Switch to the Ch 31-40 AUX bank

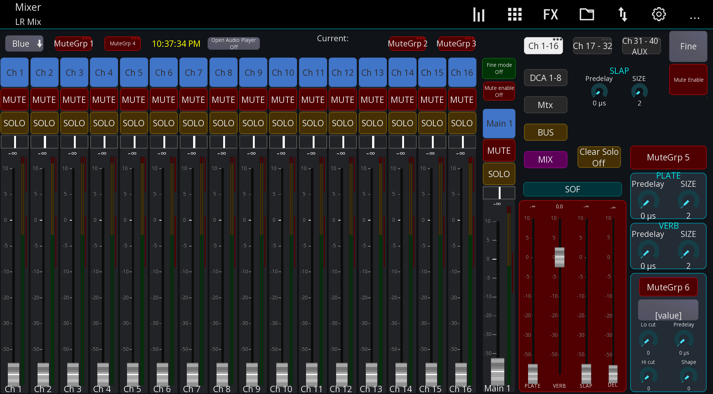(x=641, y=45)
